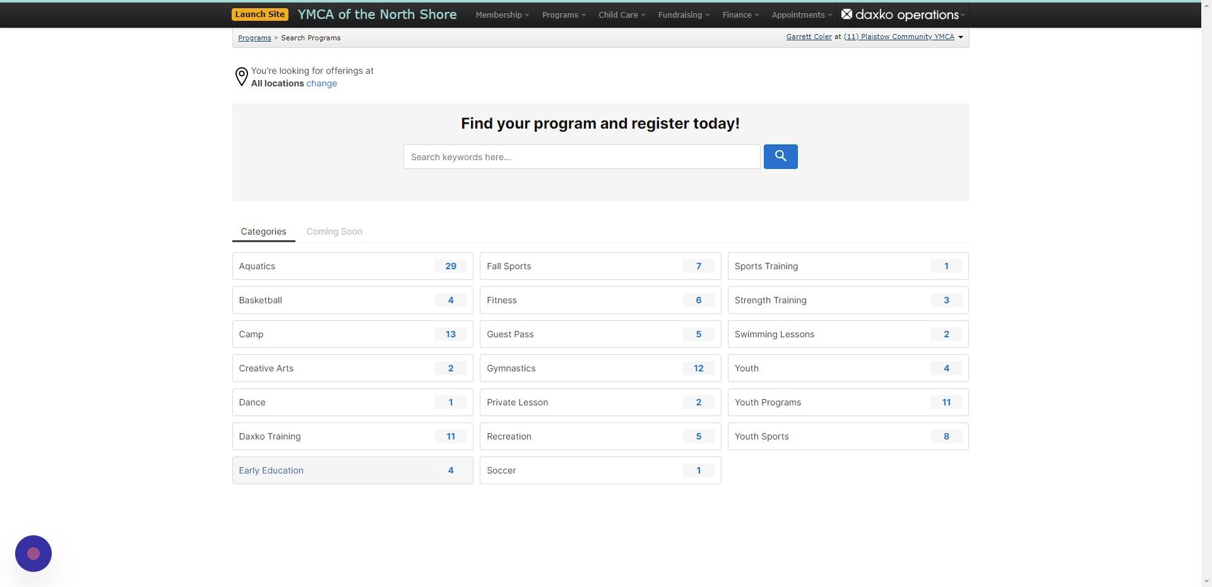The width and height of the screenshot is (1212, 587).
Task: Switch to the Coming Soon tab
Action: point(335,231)
